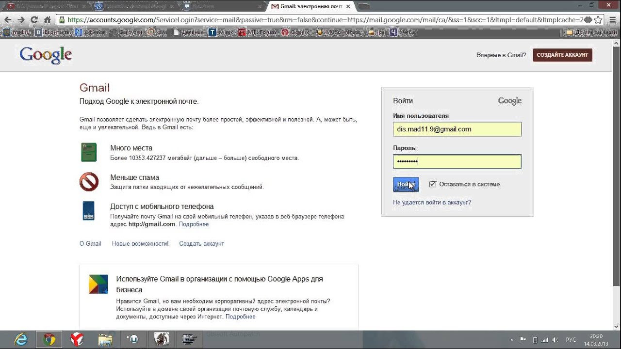The image size is (621, 349).
Task: Open Подробнее link after http://gmail.com
Action: (x=194, y=224)
